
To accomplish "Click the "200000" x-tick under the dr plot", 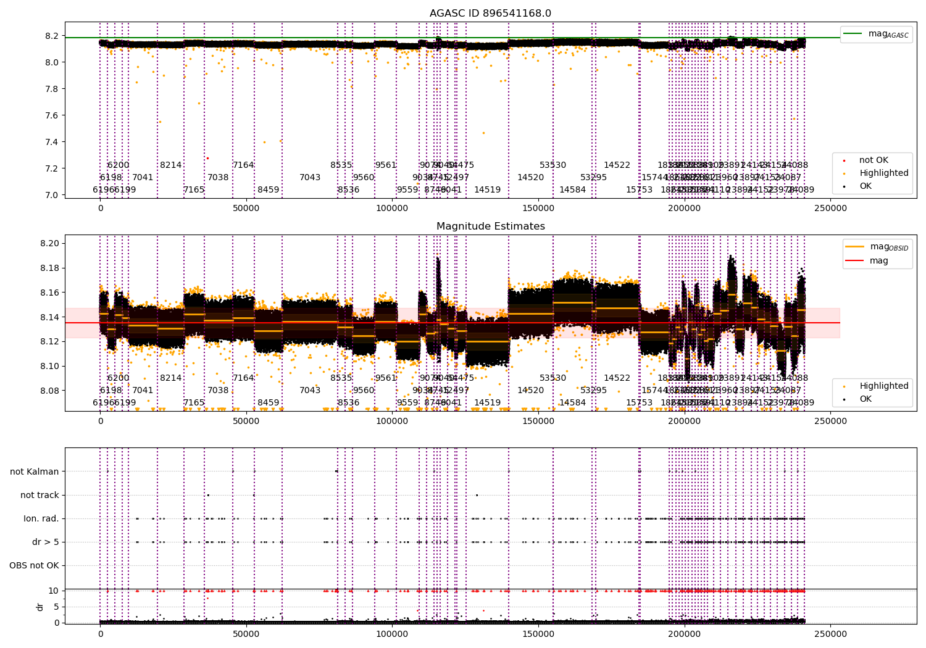I will coord(685,634).
